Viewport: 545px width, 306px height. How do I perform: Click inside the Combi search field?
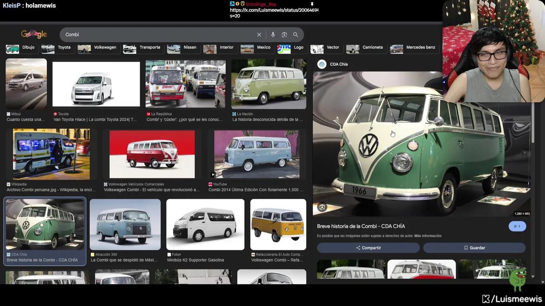(x=158, y=35)
